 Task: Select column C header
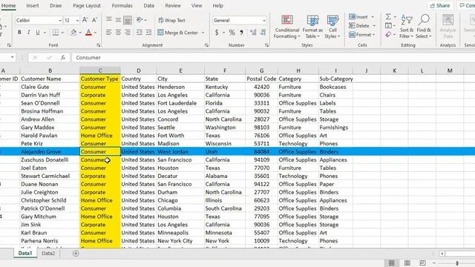pos(100,70)
